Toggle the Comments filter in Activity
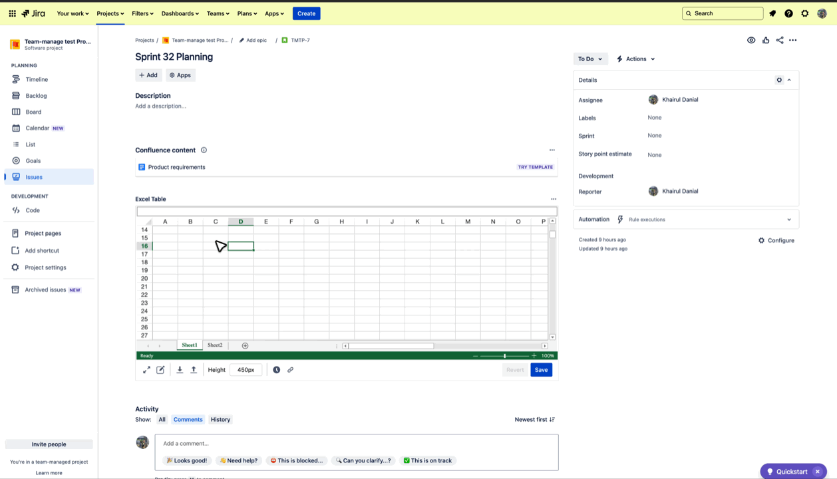Image resolution: width=837 pixels, height=479 pixels. coord(188,419)
